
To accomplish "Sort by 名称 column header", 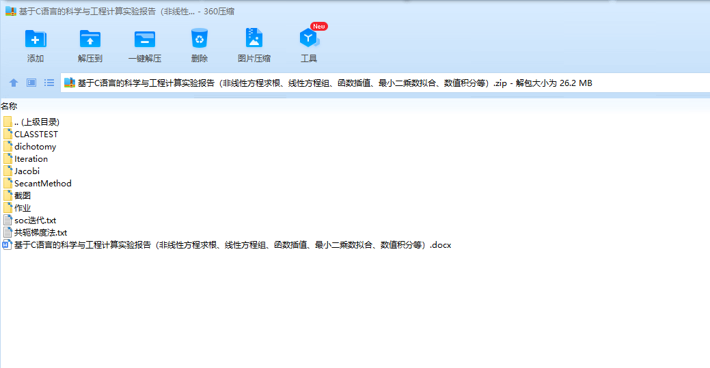I will pos(9,107).
